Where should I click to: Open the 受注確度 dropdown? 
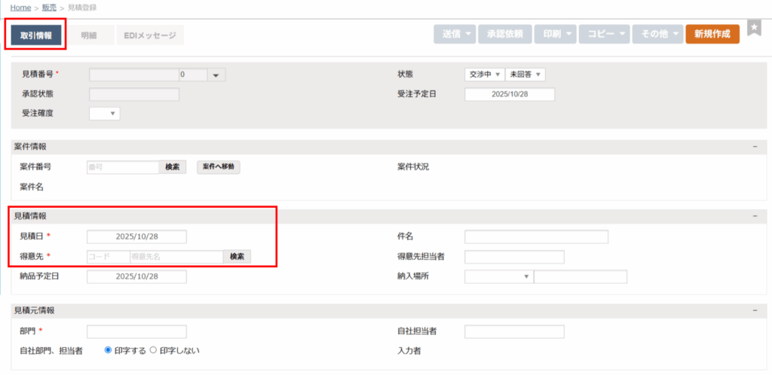point(105,114)
